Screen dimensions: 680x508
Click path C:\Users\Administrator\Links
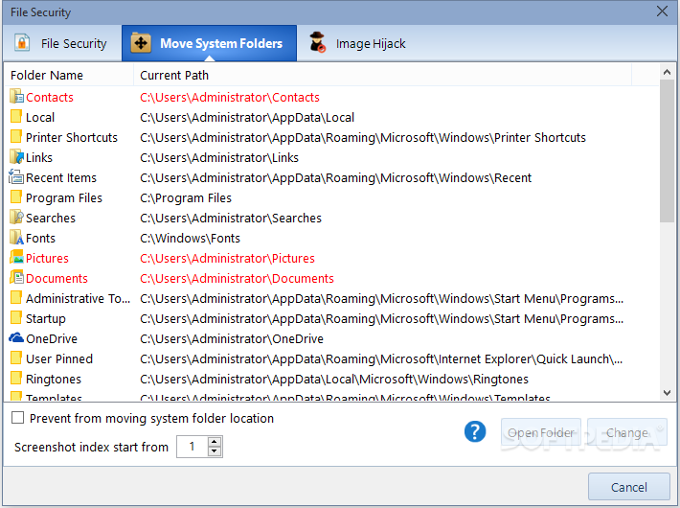coord(219,157)
